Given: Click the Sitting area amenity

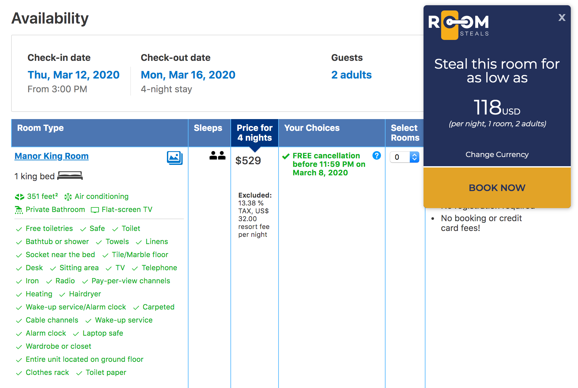Looking at the screenshot, I should point(79,268).
